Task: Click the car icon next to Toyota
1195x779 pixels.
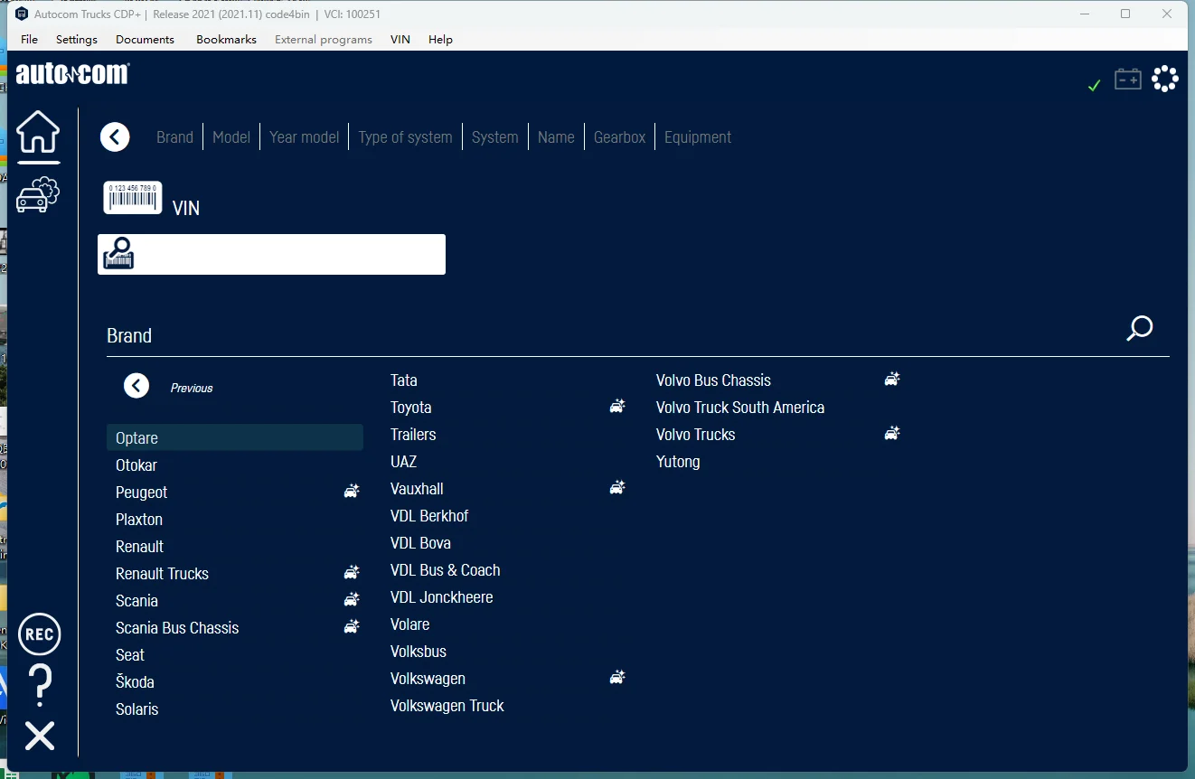Action: click(617, 407)
